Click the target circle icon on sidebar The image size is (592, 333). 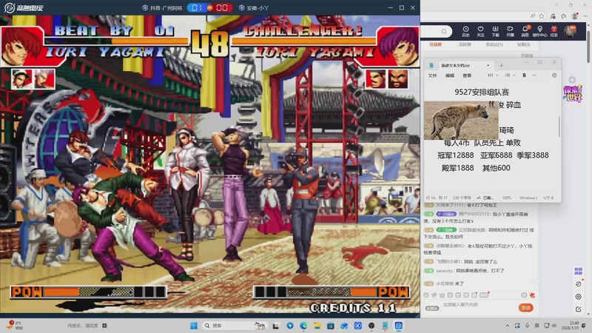[x=579, y=297]
